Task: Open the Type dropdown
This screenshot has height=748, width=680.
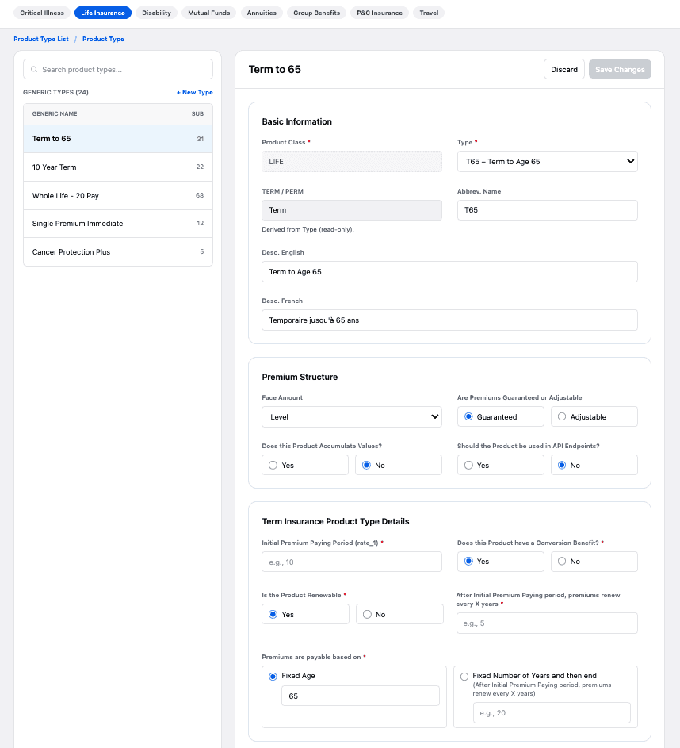Action: [x=547, y=162]
